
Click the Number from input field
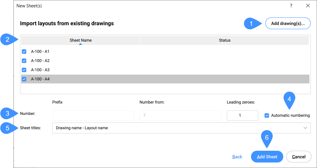180,115
